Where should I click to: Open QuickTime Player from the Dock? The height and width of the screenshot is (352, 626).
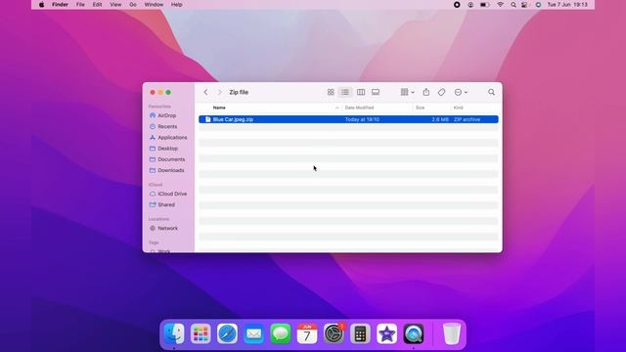(x=414, y=333)
